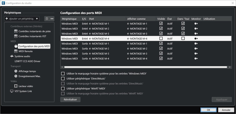Click the horizontal scrollbar under port table
Screen dimensions: 236x114
pyautogui.click(x=146, y=67)
